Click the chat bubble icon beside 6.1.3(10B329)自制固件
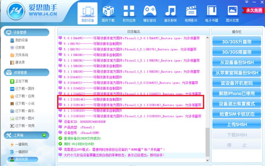This screenshot has height=166, width=265. pyautogui.click(x=60, y=110)
